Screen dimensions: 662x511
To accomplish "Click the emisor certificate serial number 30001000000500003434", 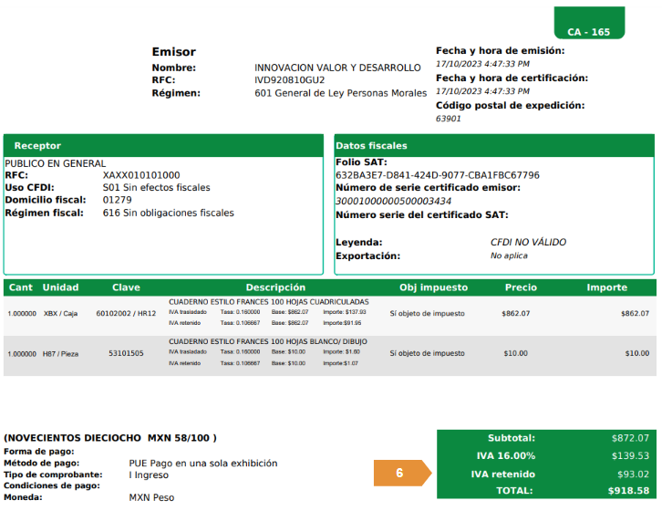I will (x=393, y=201).
